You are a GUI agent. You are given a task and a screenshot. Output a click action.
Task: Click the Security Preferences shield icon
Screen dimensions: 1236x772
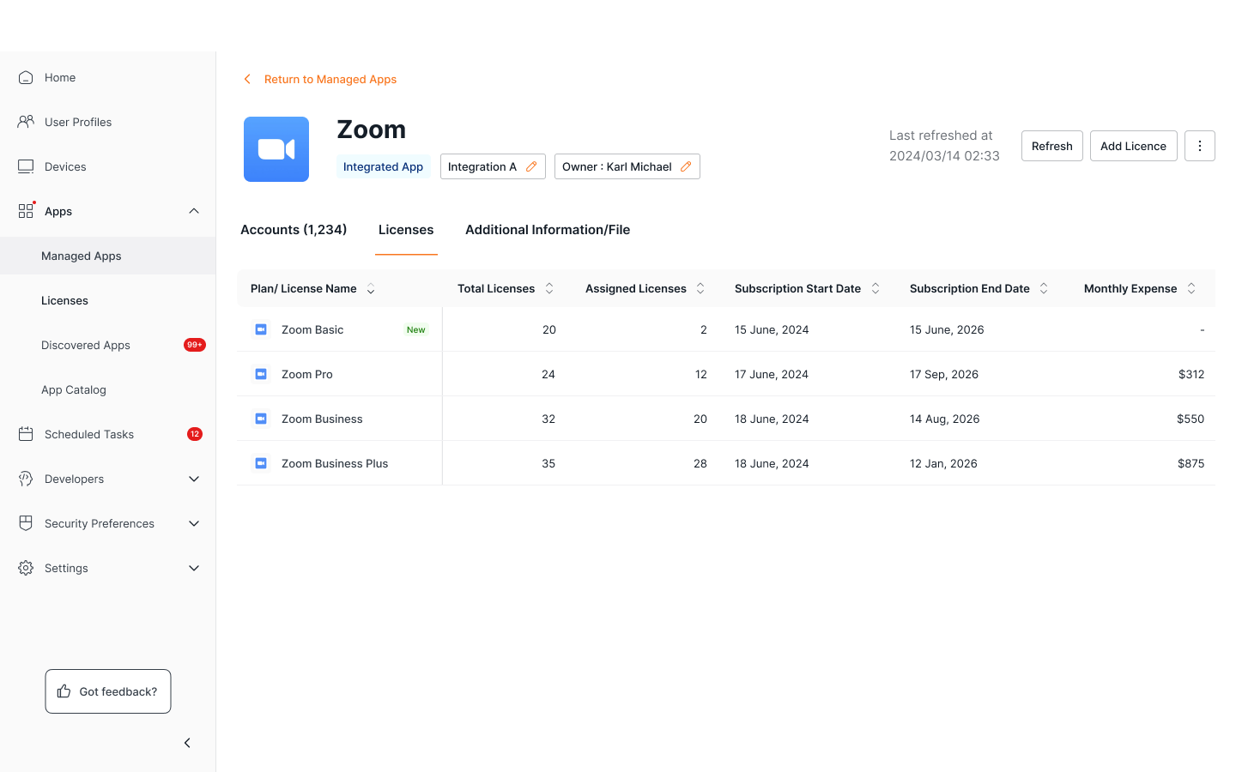(x=26, y=523)
